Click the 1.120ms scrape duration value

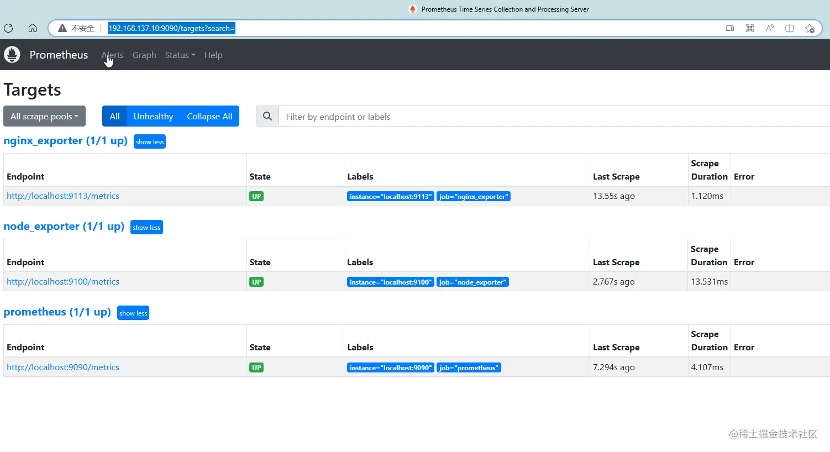click(x=707, y=196)
